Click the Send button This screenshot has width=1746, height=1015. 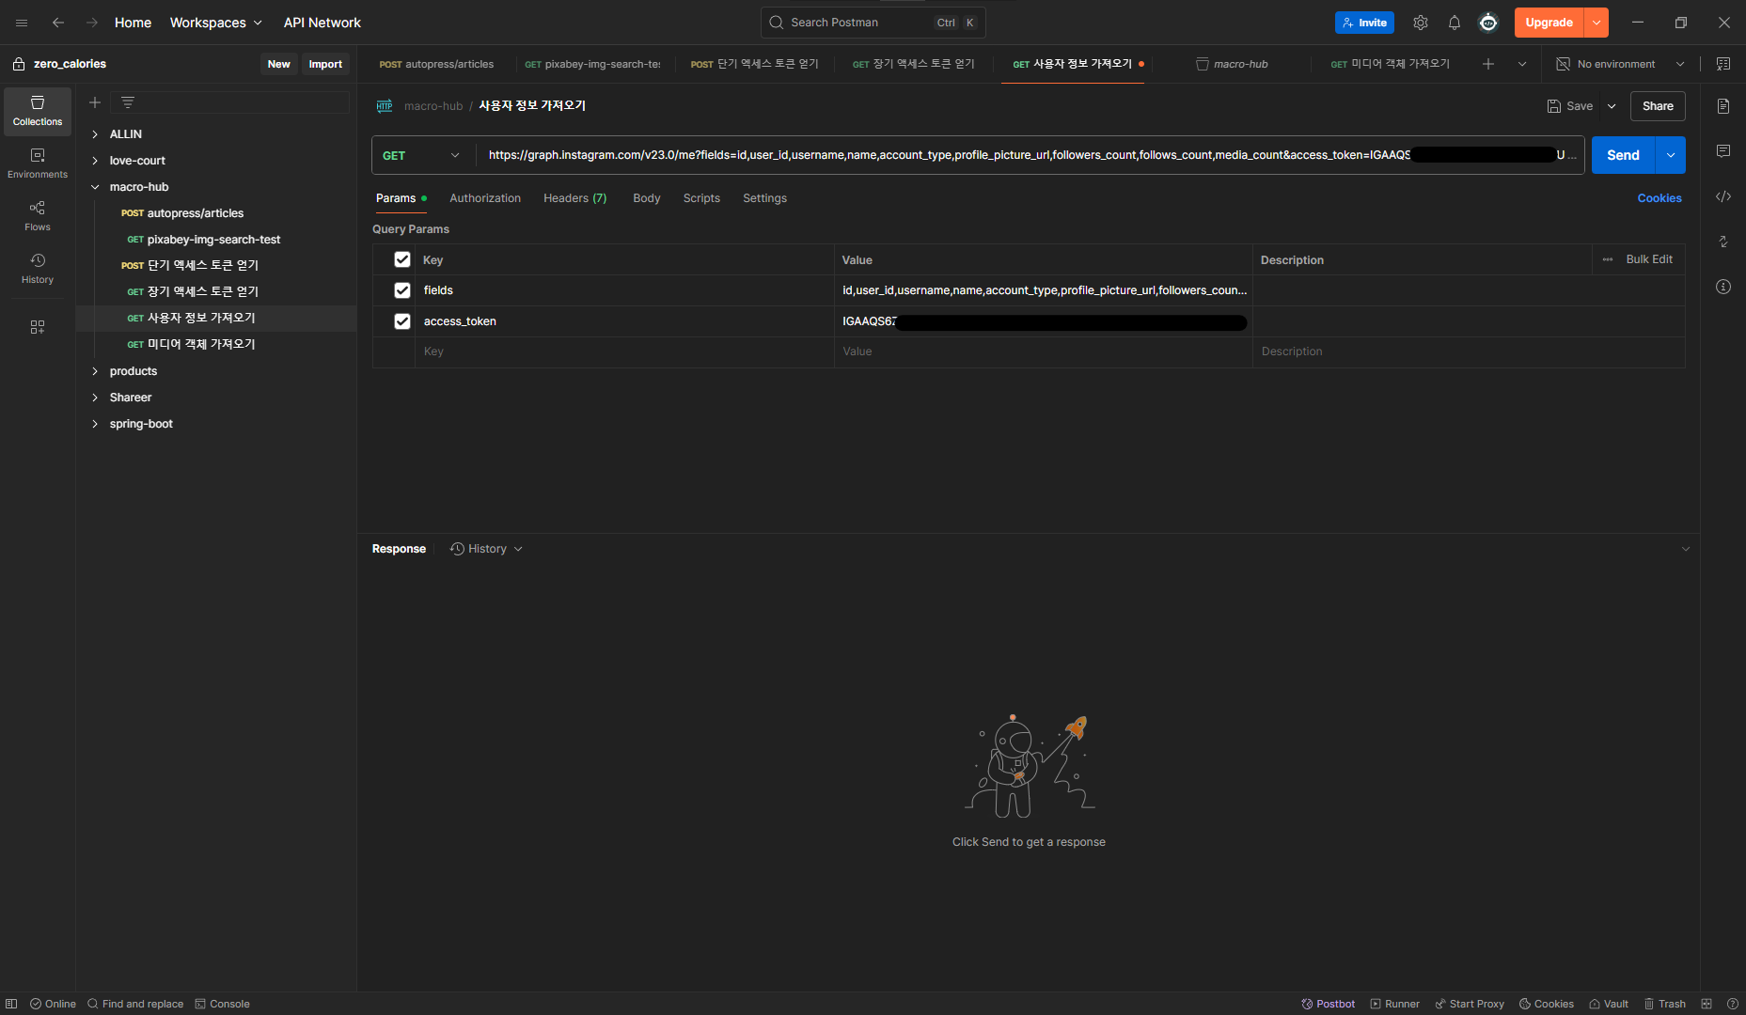pos(1623,155)
